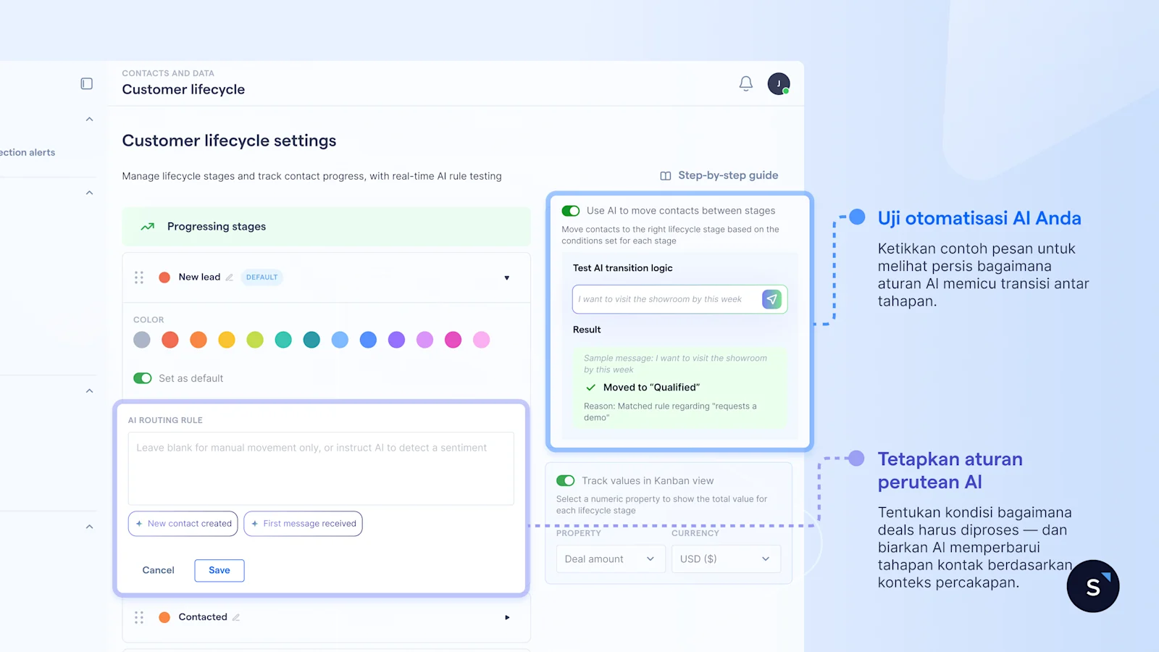The width and height of the screenshot is (1159, 652).
Task: Expand the Contacted stage arrow
Action: pyautogui.click(x=507, y=618)
